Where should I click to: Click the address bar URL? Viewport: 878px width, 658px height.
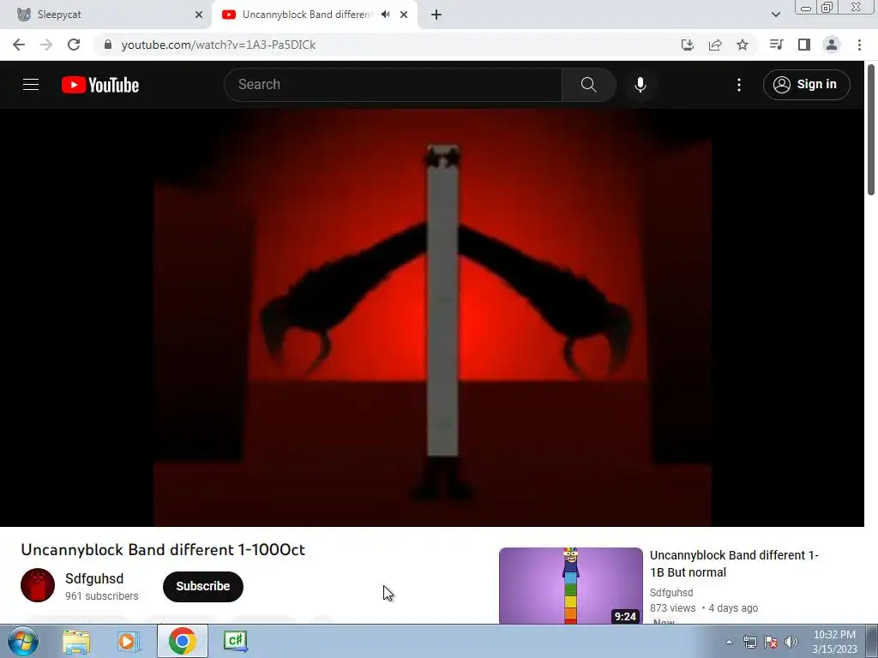(219, 45)
